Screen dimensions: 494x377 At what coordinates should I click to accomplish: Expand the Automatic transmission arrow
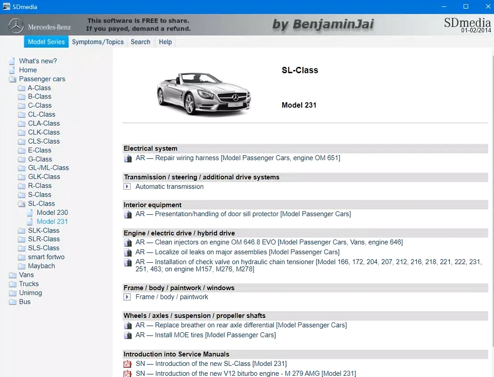point(127,187)
